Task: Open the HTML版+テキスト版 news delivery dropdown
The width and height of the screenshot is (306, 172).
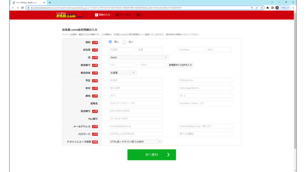Action: pos(136,141)
